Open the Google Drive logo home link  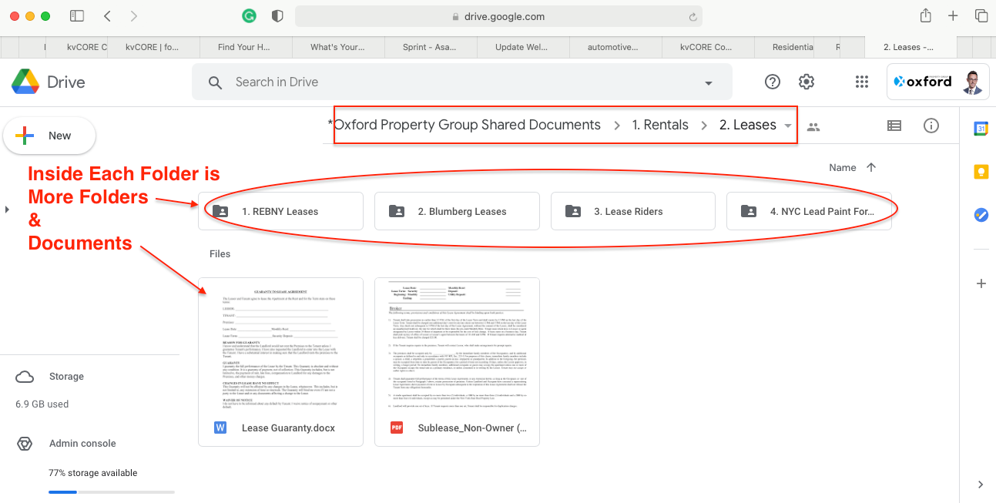48,82
